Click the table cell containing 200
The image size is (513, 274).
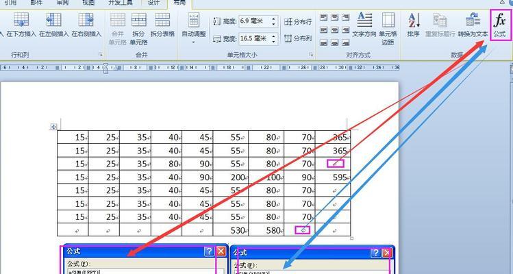pyautogui.click(x=231, y=177)
